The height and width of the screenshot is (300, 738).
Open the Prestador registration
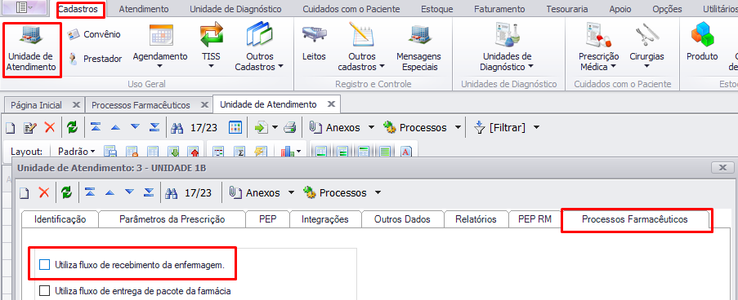tap(94, 59)
